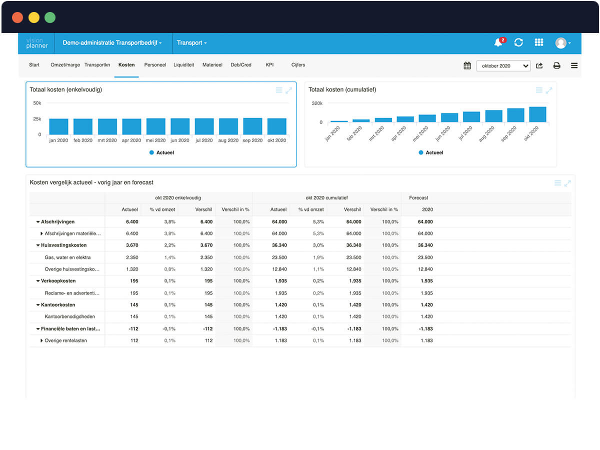Click the jan 2020 bar in enkelvoudig chart
Image resolution: width=600 pixels, height=450 pixels.
(58, 126)
